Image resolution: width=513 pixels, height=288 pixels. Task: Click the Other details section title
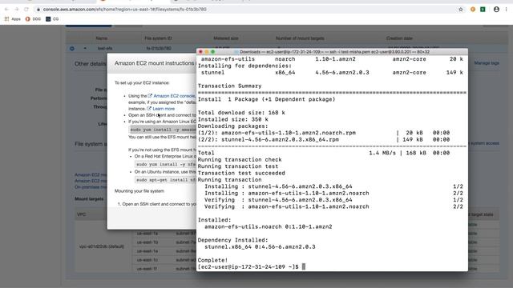(91, 64)
